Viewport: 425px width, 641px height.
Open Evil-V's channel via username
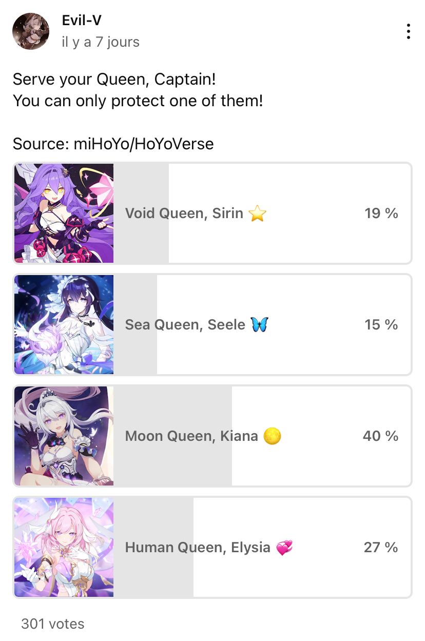pyautogui.click(x=82, y=21)
